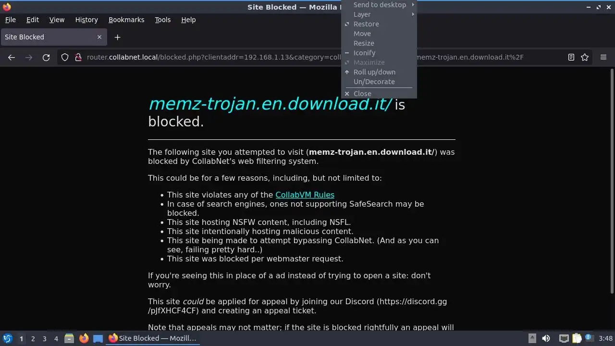Launch Firefox from taskbar quick launch

pyautogui.click(x=84, y=338)
